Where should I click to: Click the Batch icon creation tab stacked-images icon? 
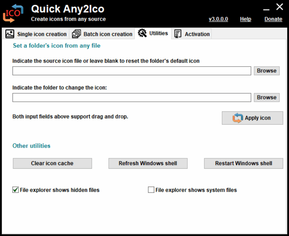pyautogui.click(x=76, y=34)
